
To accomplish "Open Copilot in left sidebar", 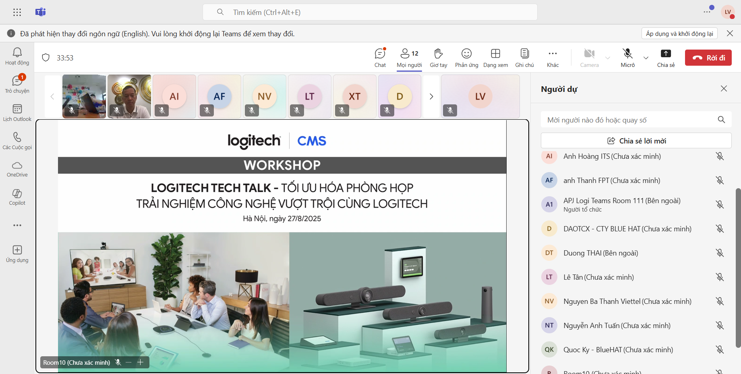I will click(17, 197).
